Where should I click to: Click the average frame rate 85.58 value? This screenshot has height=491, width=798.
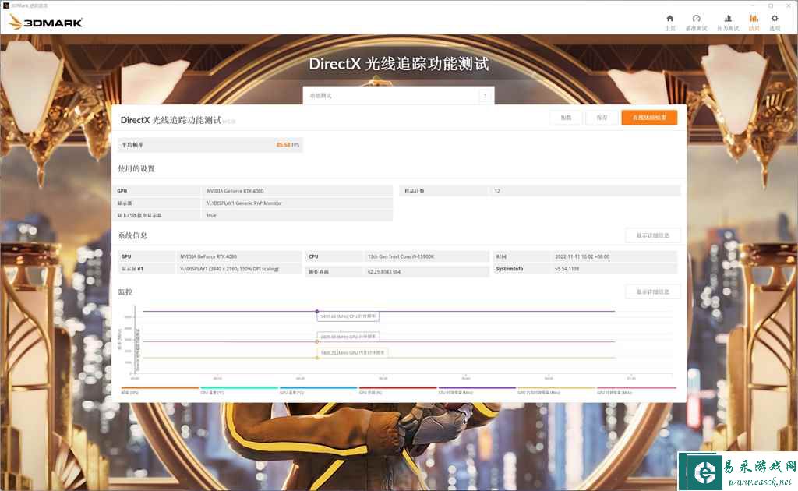(284, 145)
